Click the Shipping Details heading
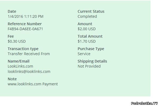 pos(92,61)
